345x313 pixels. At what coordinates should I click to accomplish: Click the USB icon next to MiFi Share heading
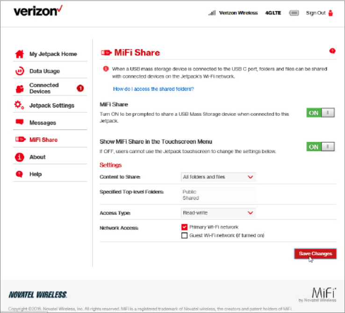106,53
